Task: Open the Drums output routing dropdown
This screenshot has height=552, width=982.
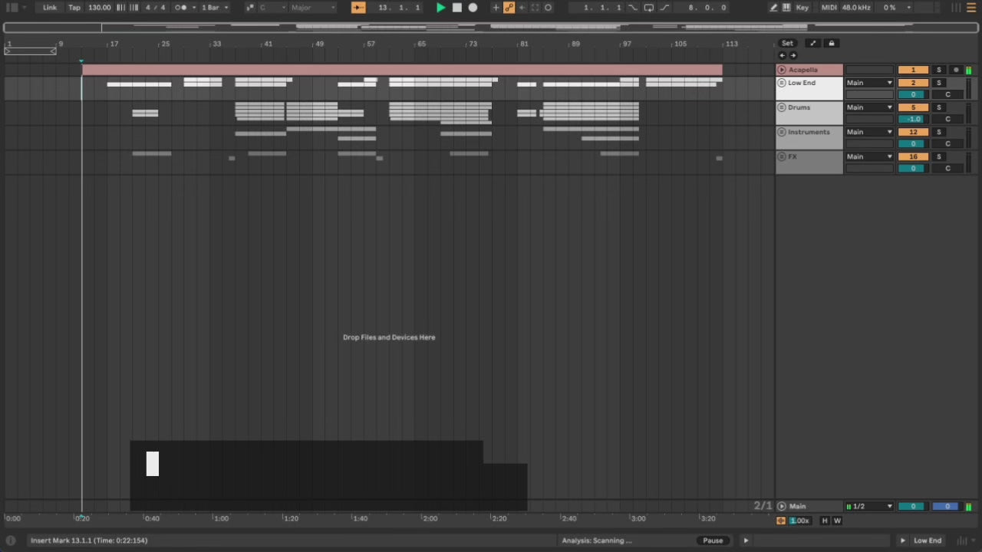Action: (869, 107)
